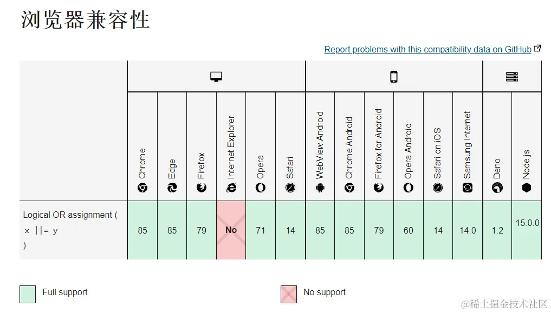
Task: Click the mobile phone platform icon
Action: (x=394, y=77)
